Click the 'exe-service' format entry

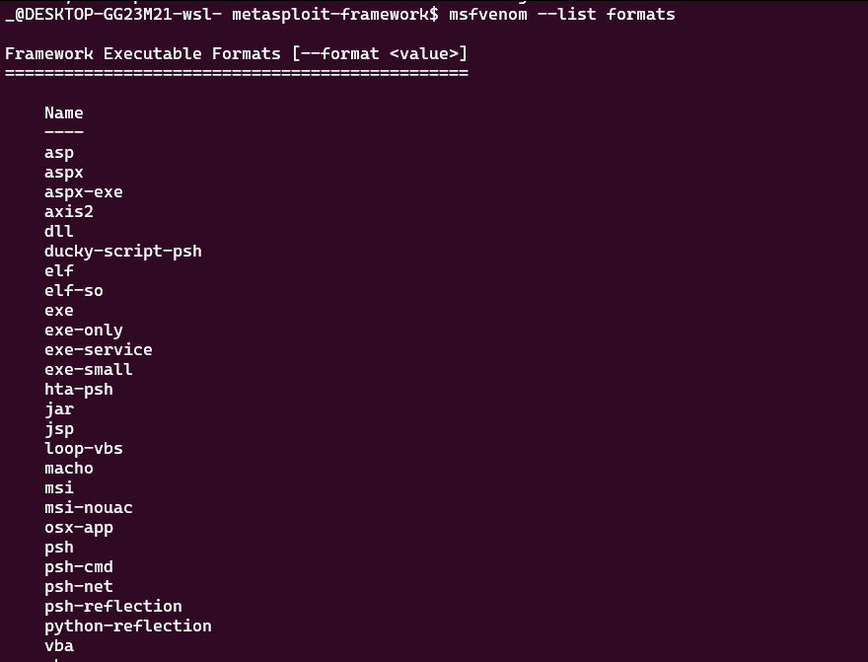click(x=99, y=349)
